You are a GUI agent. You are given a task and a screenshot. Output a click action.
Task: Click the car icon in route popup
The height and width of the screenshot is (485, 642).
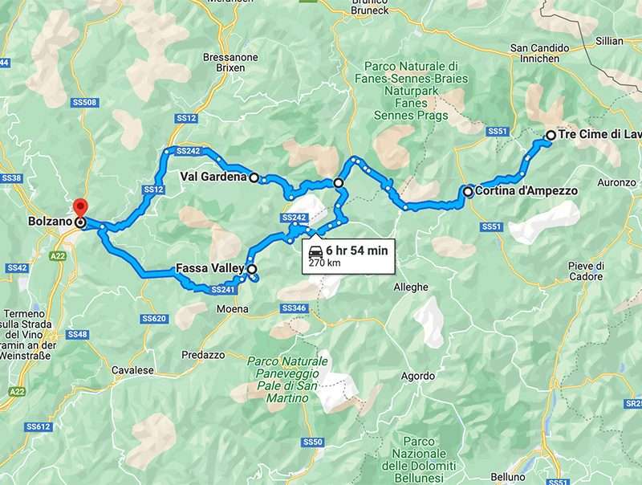tap(315, 251)
